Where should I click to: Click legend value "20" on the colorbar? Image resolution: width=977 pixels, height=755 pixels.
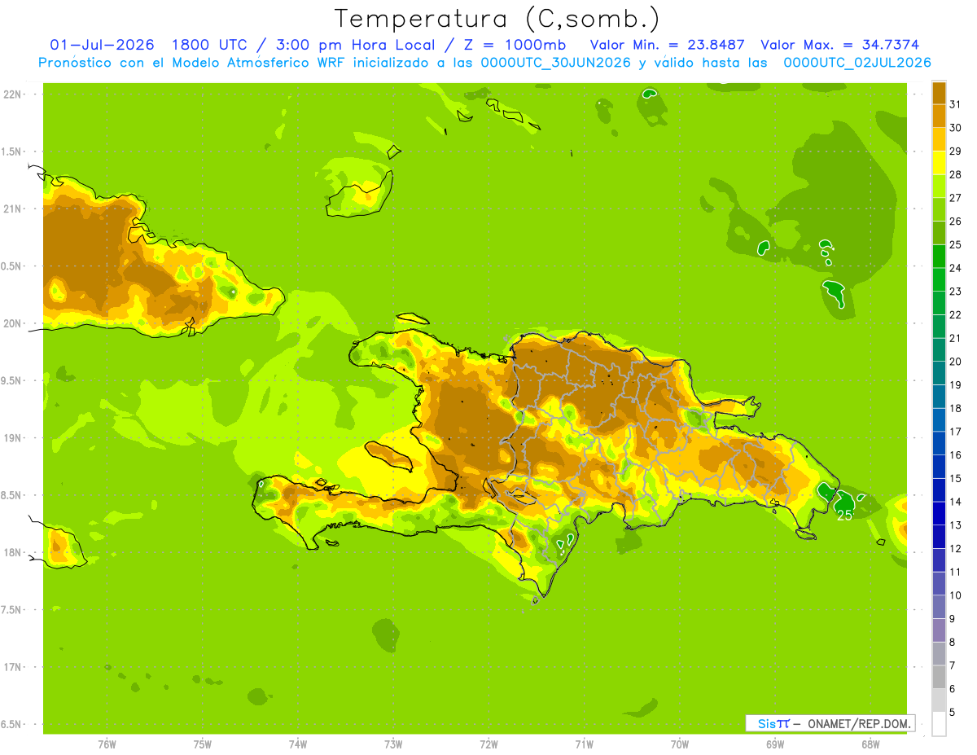(x=956, y=362)
